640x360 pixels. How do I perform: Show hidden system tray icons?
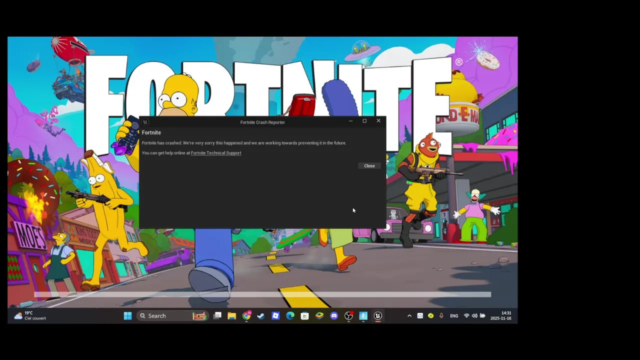pyautogui.click(x=409, y=316)
